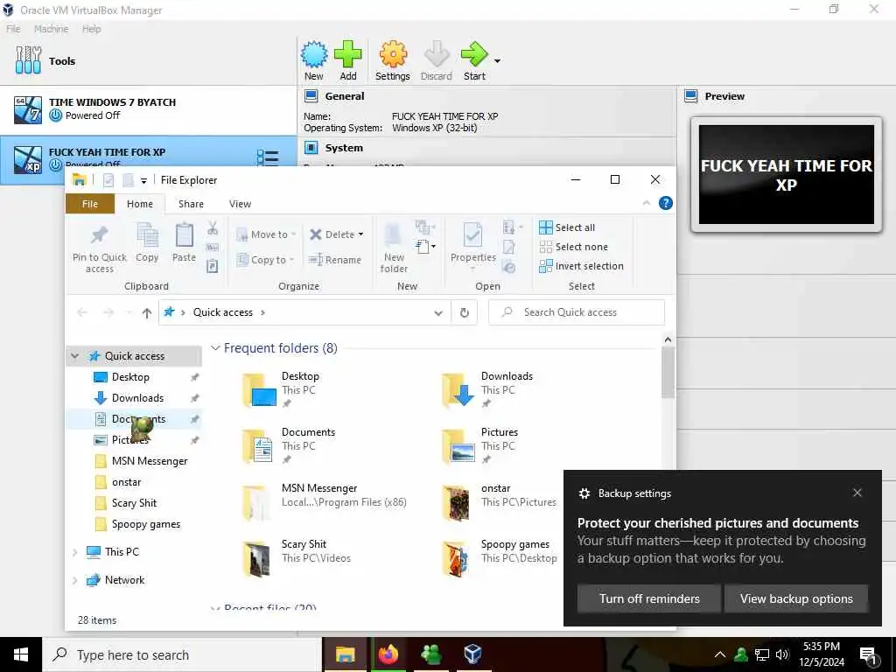The width and height of the screenshot is (896, 672).
Task: Click the Properties ribbon icon
Action: click(x=472, y=234)
